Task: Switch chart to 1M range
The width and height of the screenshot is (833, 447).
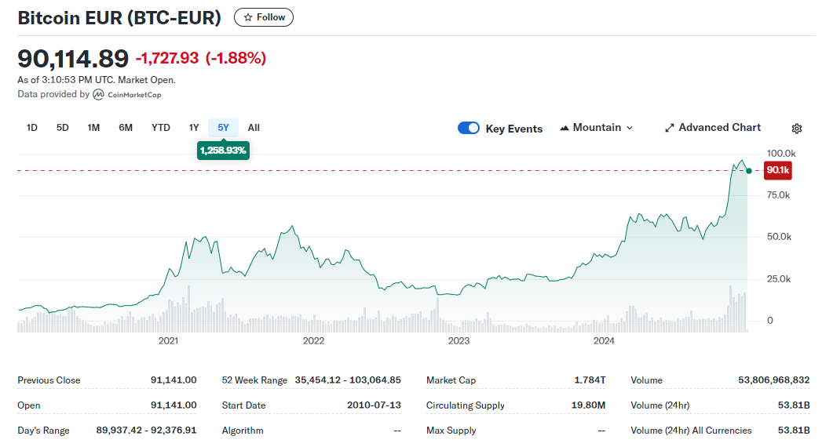Action: pos(93,128)
